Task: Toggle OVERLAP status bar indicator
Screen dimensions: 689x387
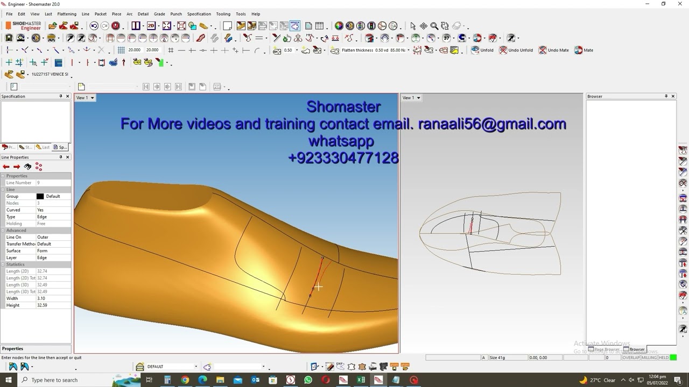Action: pyautogui.click(x=631, y=357)
